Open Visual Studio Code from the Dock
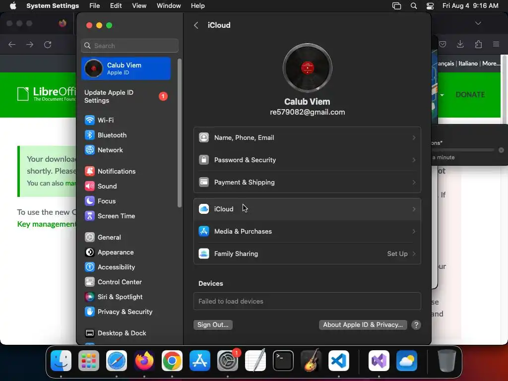This screenshot has height=381, width=508. 339,361
